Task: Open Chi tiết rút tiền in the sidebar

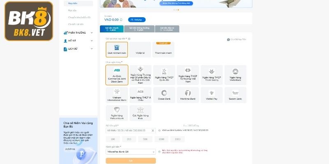Action: (x=76, y=24)
